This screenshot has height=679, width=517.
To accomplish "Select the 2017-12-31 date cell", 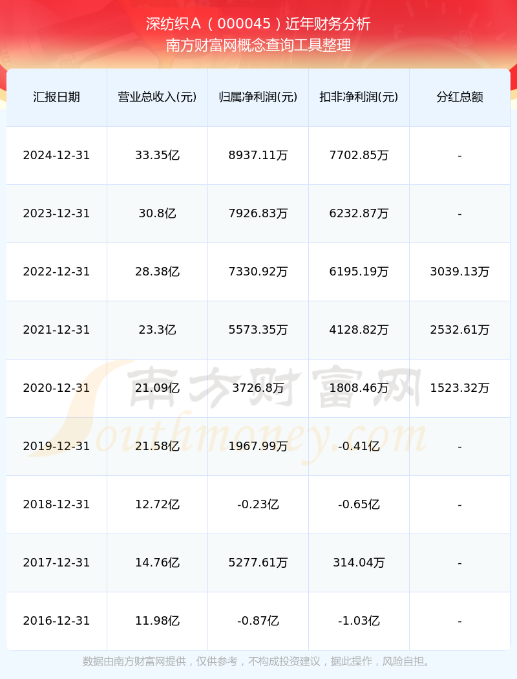I will [57, 563].
